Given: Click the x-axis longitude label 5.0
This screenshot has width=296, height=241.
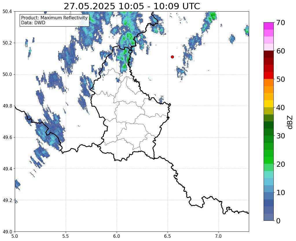Looking at the screenshot, I should (15, 236).
